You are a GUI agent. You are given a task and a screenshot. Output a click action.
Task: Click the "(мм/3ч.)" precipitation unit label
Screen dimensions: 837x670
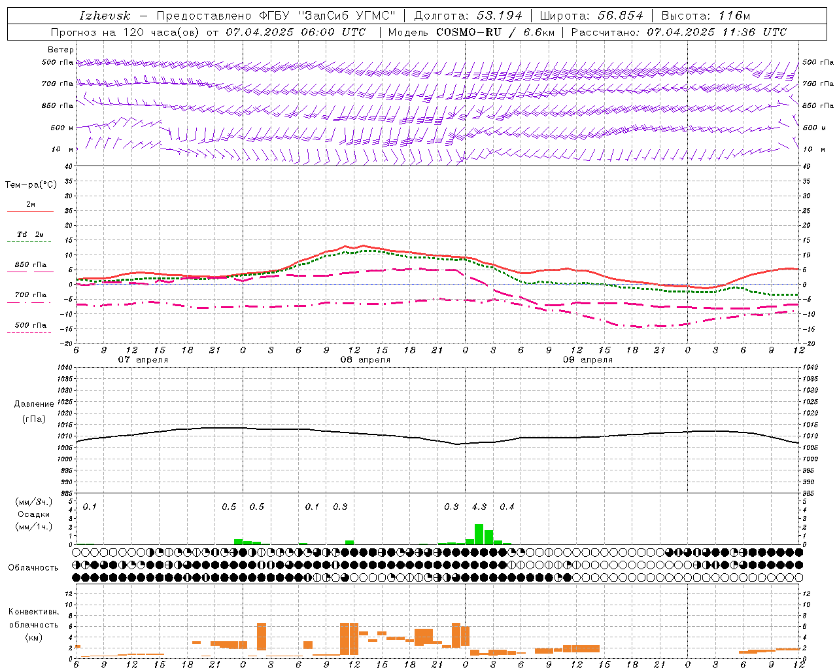coord(33,502)
